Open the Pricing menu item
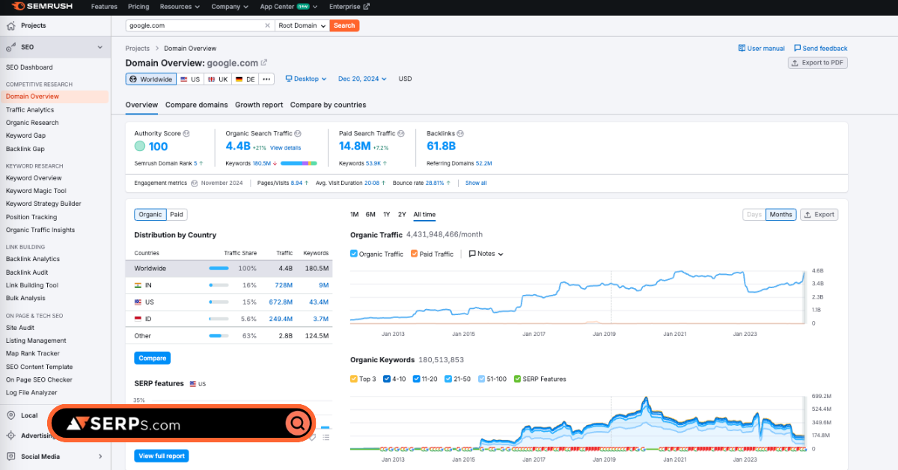Image resolution: width=898 pixels, height=470 pixels. [138, 7]
